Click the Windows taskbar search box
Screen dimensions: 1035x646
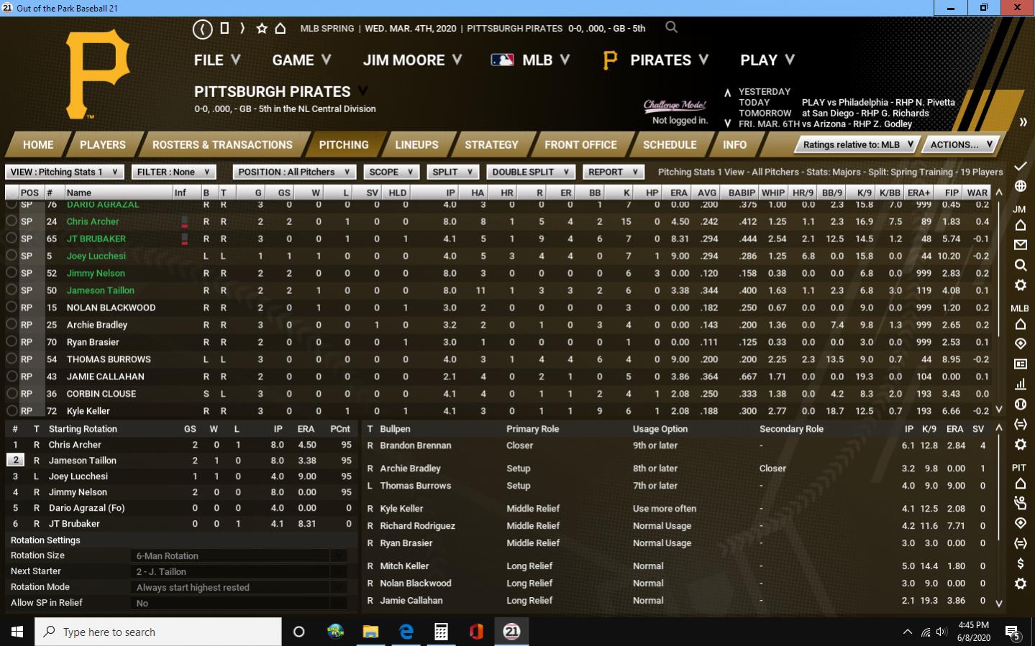[158, 632]
